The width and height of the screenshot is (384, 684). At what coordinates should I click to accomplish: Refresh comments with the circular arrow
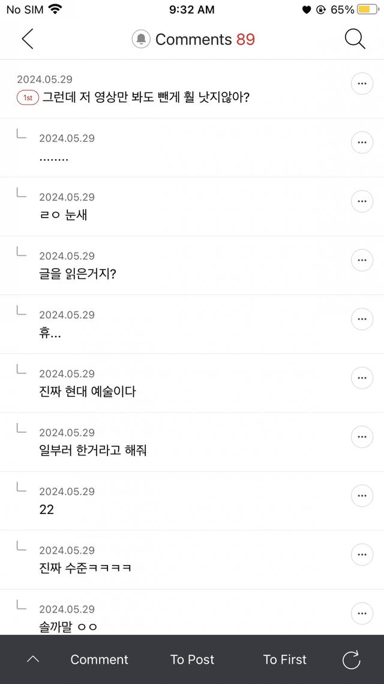(351, 659)
